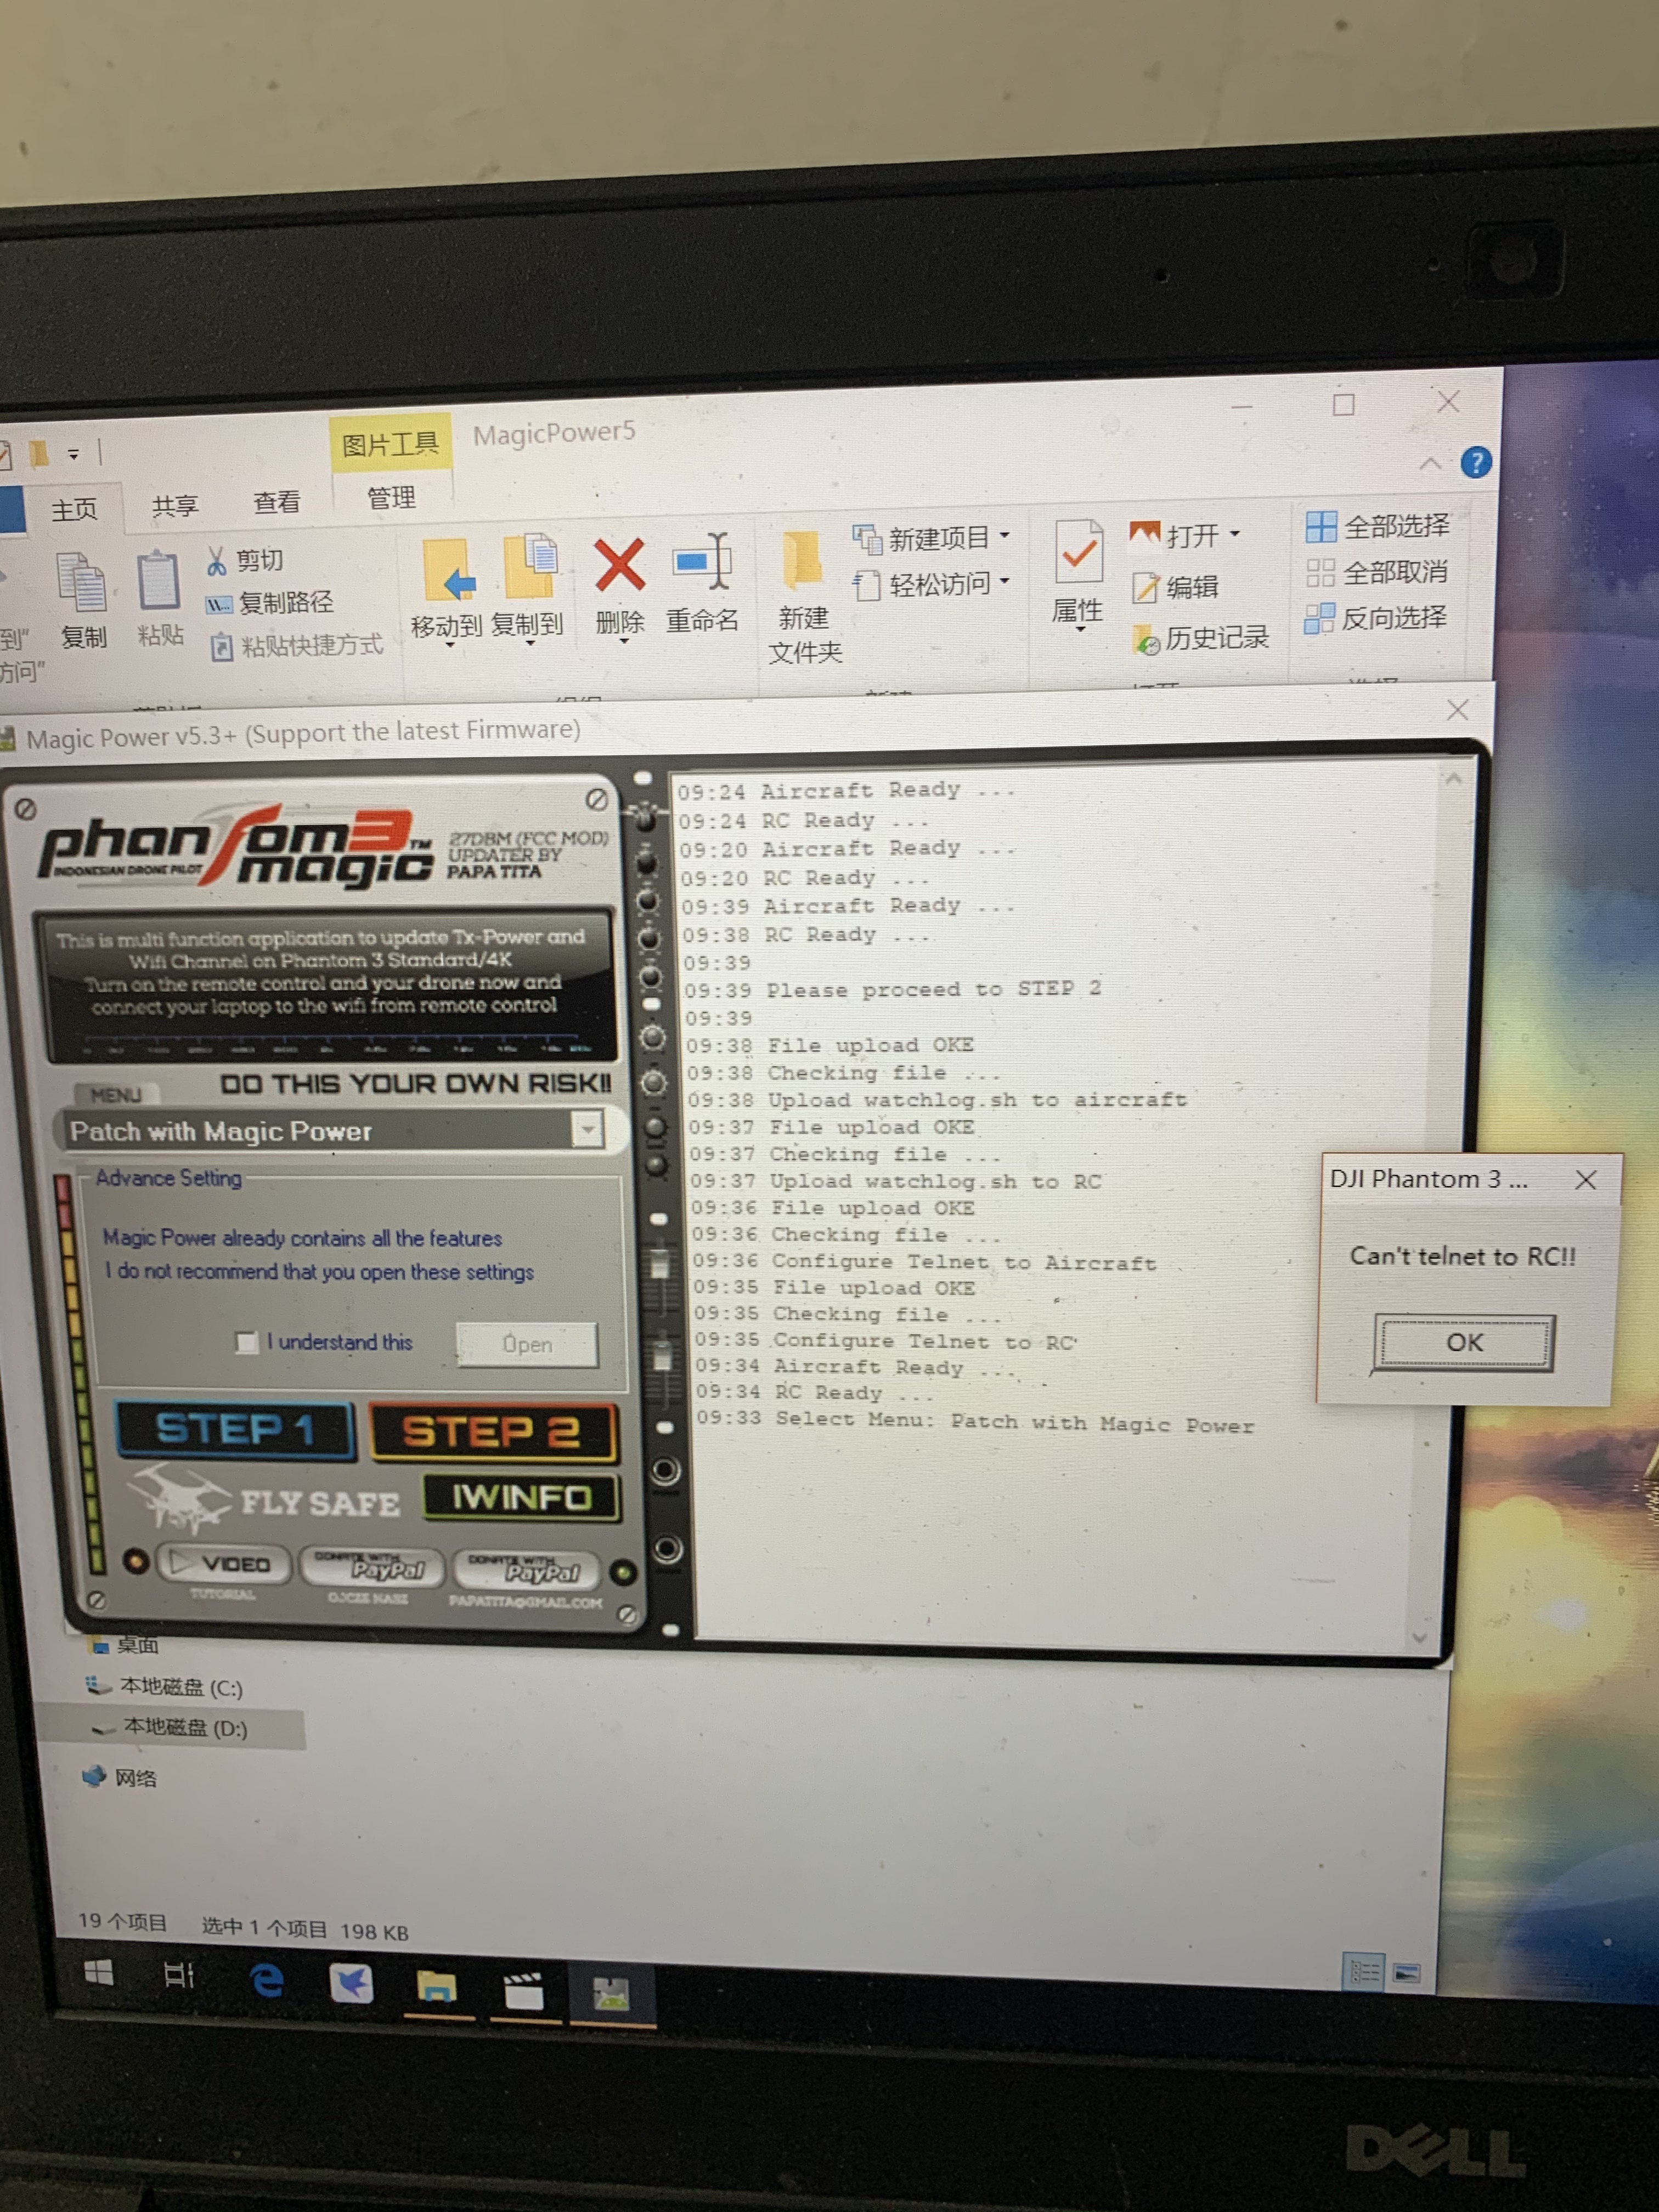
Task: Check the 'I understand this' checkbox
Action: click(x=246, y=1342)
